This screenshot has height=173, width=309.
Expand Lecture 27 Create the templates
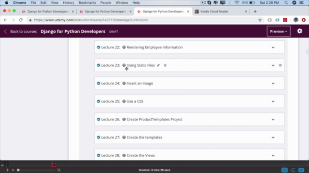click(x=273, y=138)
